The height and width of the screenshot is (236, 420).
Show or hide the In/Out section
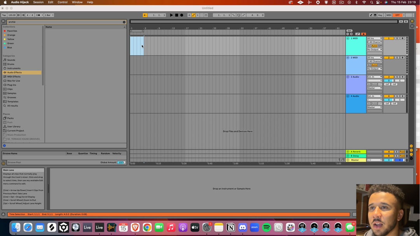click(411, 146)
